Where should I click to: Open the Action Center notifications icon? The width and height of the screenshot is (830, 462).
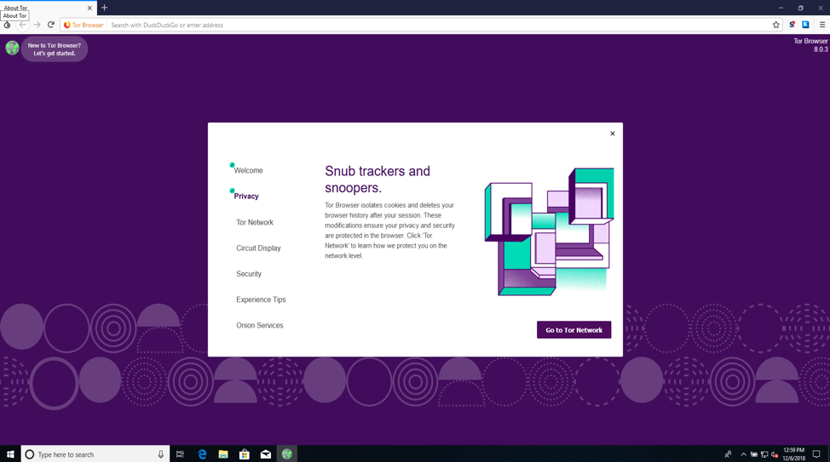click(816, 454)
